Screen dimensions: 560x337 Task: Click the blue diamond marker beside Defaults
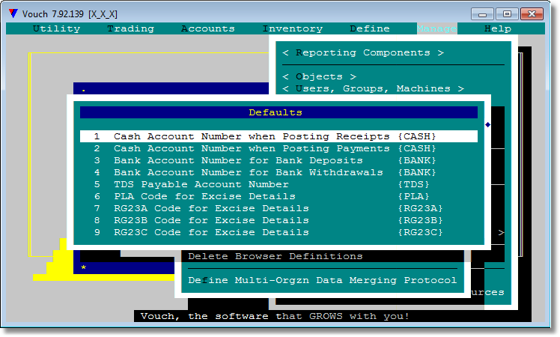pyautogui.click(x=487, y=125)
